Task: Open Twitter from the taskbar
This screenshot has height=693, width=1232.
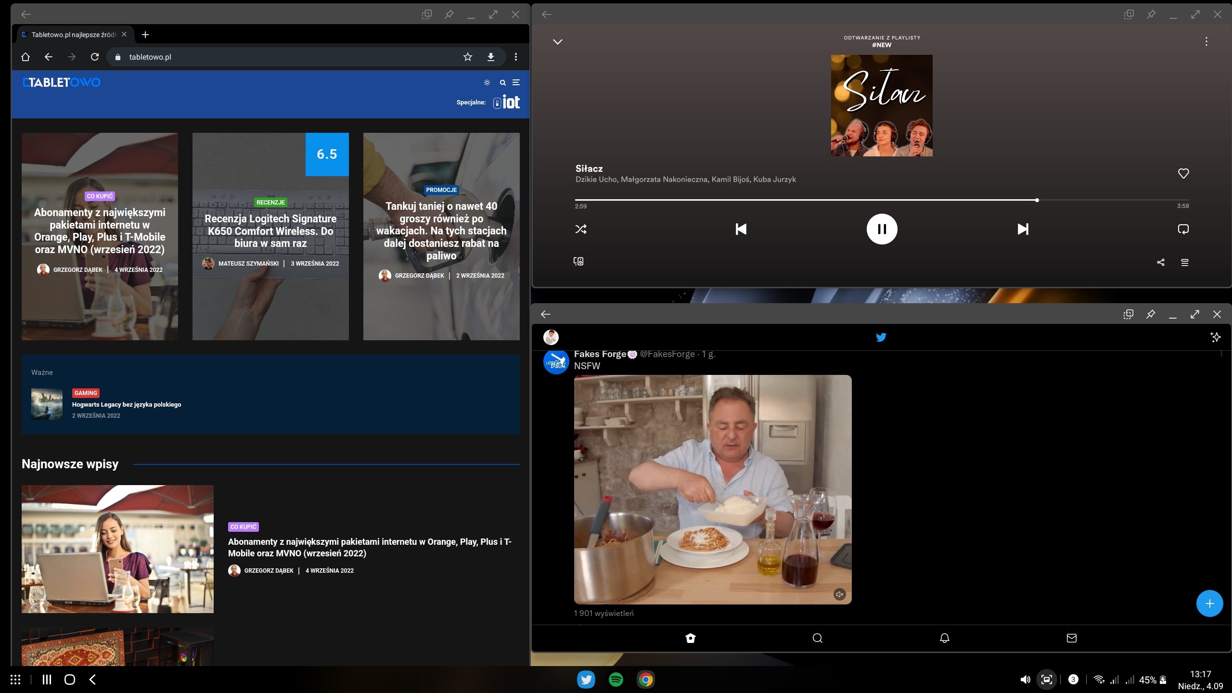Action: coord(586,680)
